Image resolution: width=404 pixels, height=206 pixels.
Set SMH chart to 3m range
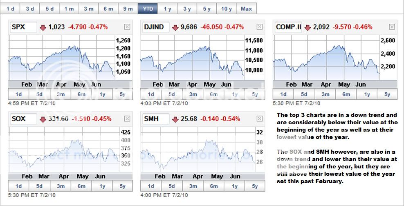[x=193, y=186]
